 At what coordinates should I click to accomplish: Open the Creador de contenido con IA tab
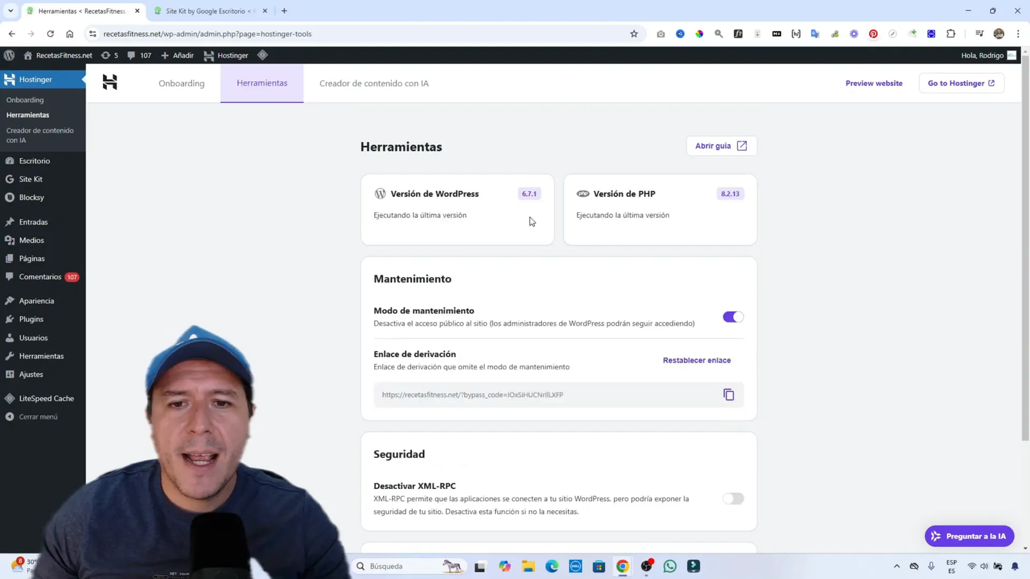point(373,84)
